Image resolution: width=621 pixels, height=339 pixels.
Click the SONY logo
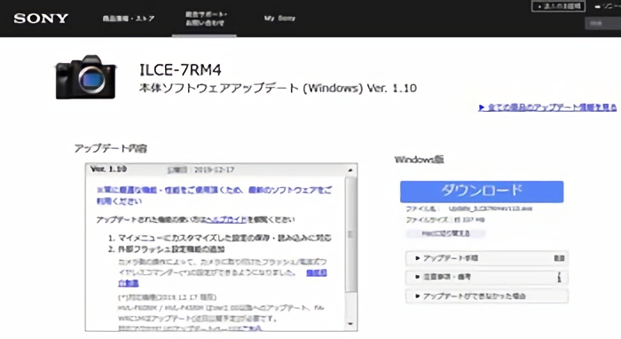[41, 19]
